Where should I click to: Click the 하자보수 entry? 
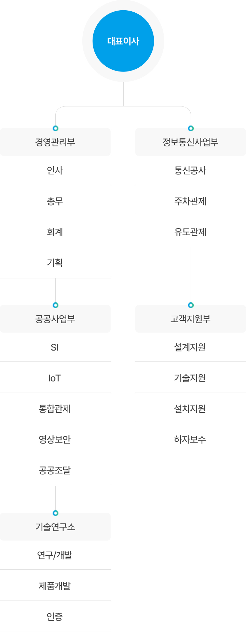pos(191,439)
